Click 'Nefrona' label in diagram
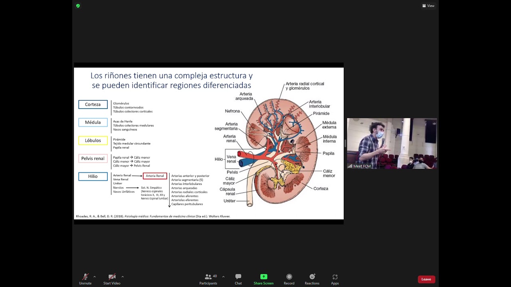This screenshot has height=287, width=511. pos(232,111)
